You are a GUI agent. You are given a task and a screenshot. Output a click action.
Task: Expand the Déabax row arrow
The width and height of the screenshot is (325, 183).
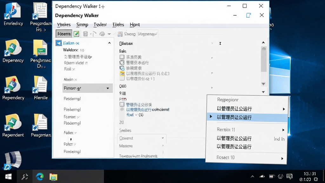(x=212, y=43)
